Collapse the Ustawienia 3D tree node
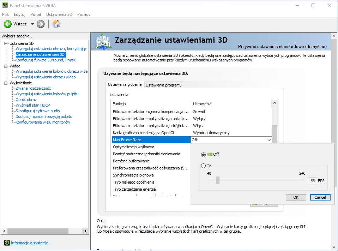338x251 pixels. pos(6,43)
